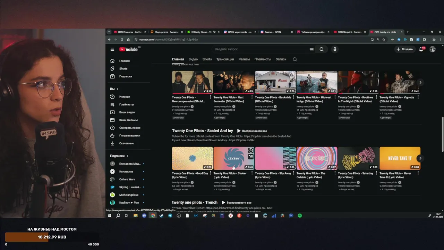Switch to the Релизы channel tab

(x=244, y=59)
